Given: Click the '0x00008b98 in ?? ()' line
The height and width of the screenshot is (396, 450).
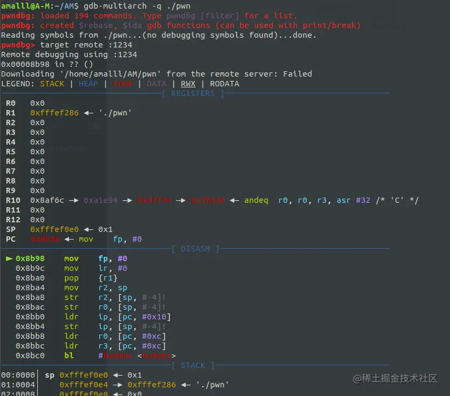Looking at the screenshot, I should pos(47,64).
